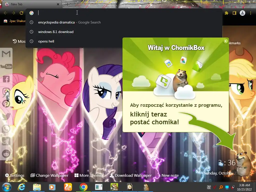Add a New note

(x=168, y=175)
